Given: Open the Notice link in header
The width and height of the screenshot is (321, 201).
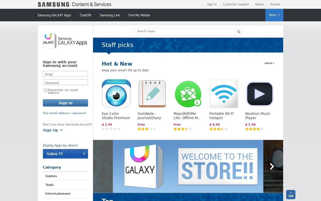Looking at the screenshot, I should [x=260, y=4].
